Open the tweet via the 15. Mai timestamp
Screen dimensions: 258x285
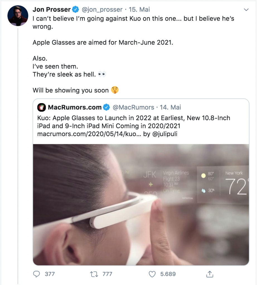(139, 10)
